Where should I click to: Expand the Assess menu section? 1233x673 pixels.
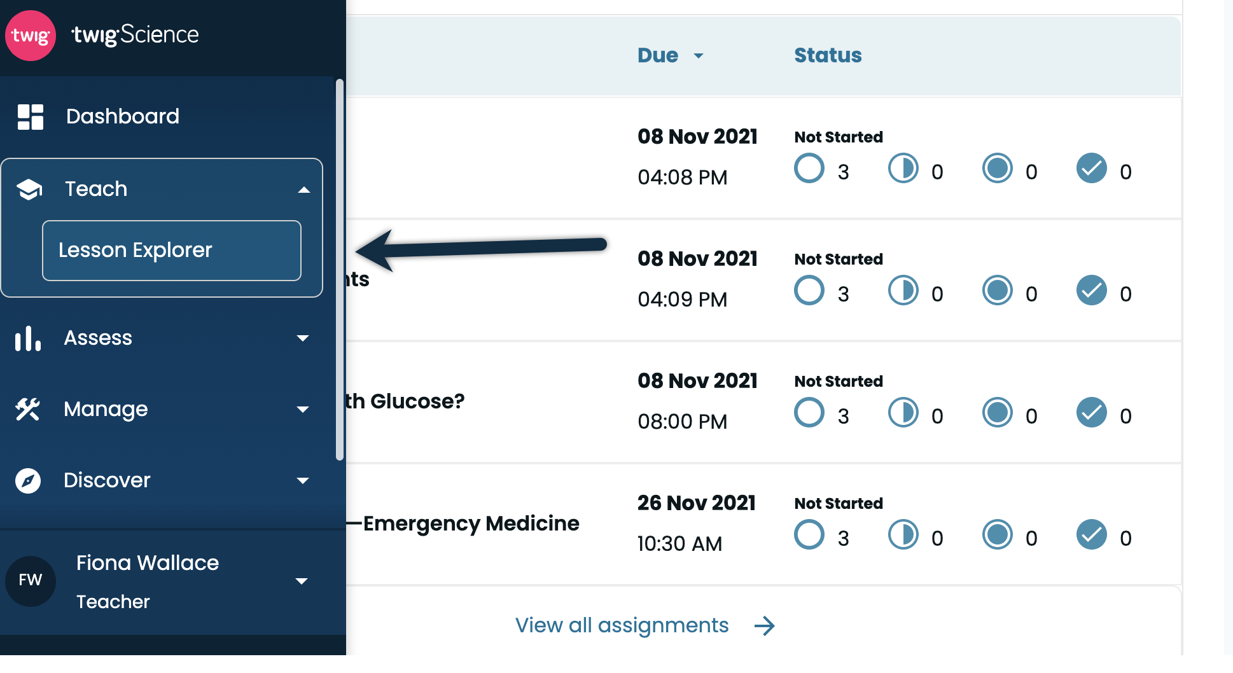point(303,338)
